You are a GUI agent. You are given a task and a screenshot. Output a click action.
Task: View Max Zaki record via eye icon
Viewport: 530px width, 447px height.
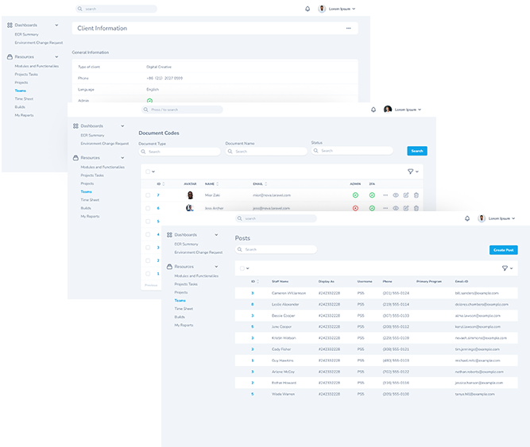[396, 195]
